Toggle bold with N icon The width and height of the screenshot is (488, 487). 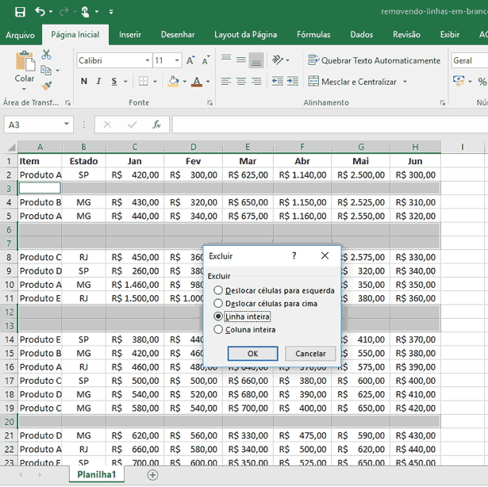tap(84, 82)
